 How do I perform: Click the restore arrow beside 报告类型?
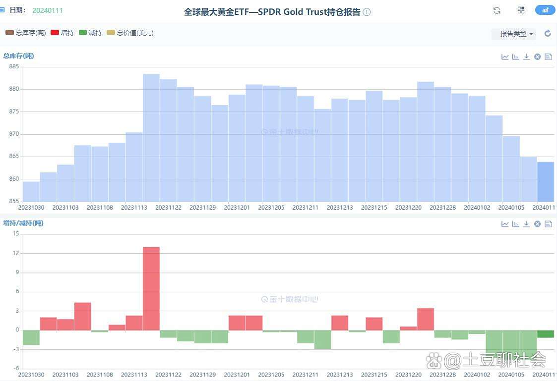click(x=548, y=33)
